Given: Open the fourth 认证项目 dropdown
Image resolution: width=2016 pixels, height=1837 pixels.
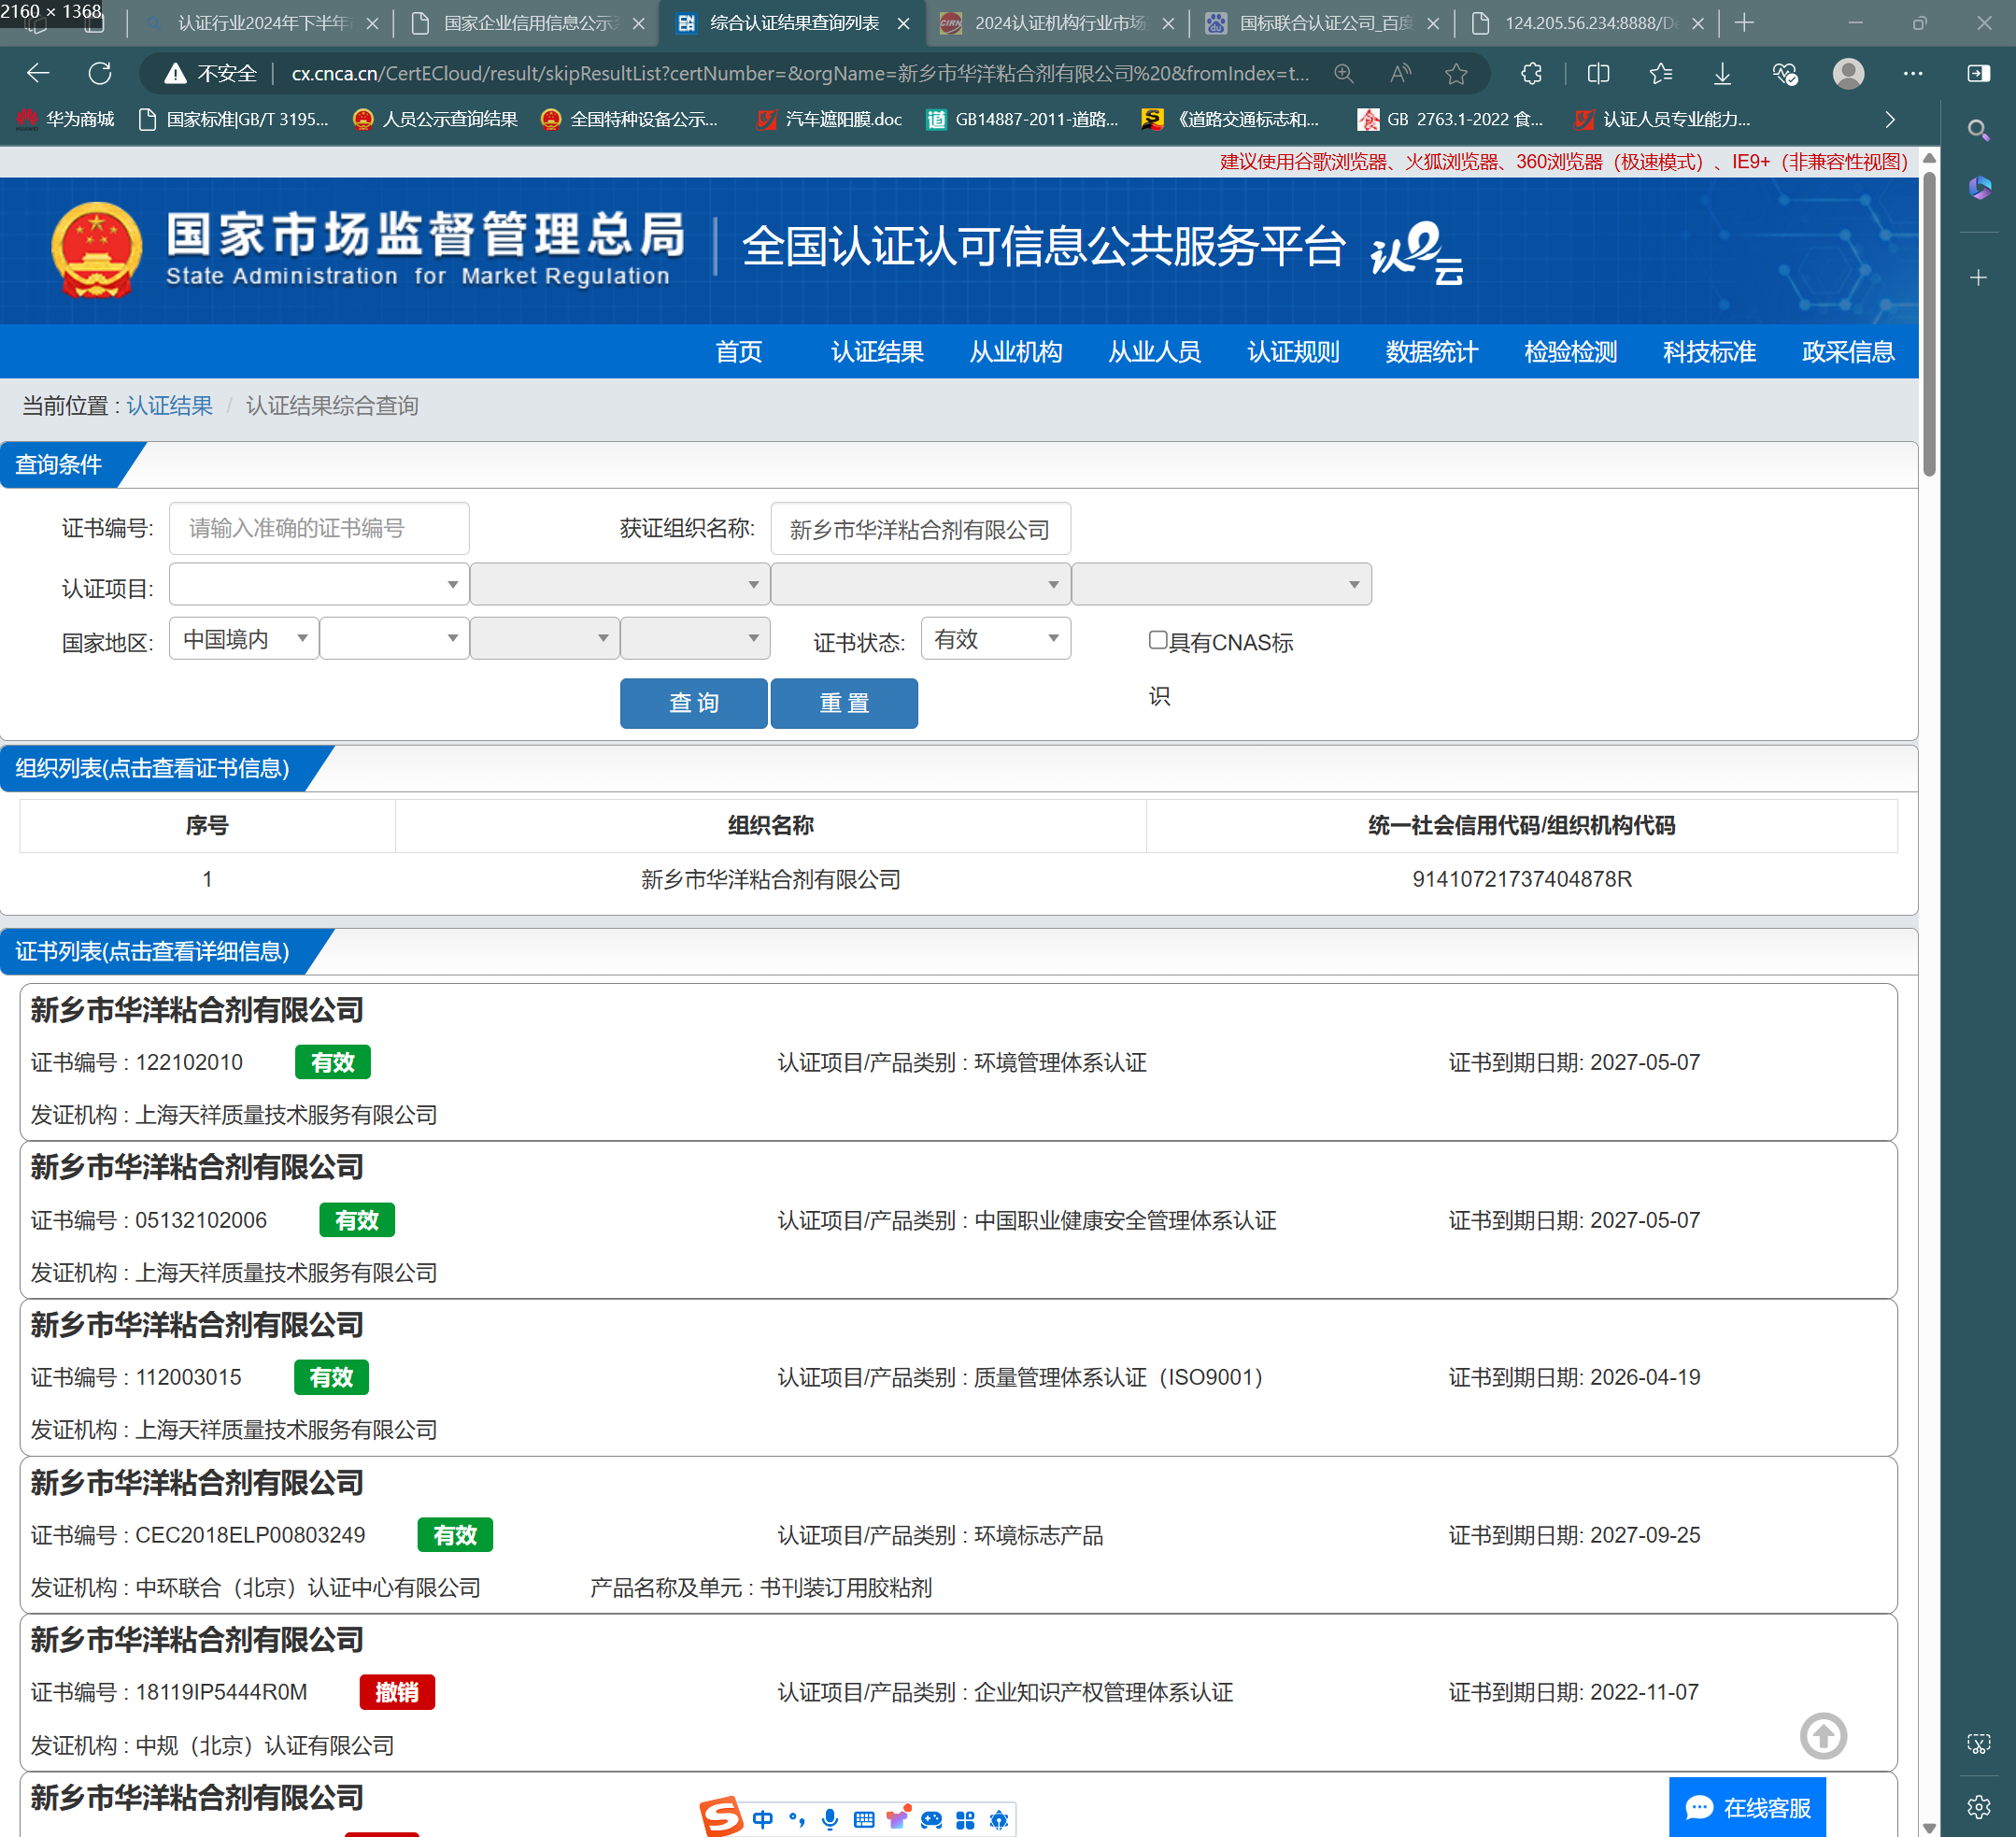Looking at the screenshot, I should coord(1222,584).
